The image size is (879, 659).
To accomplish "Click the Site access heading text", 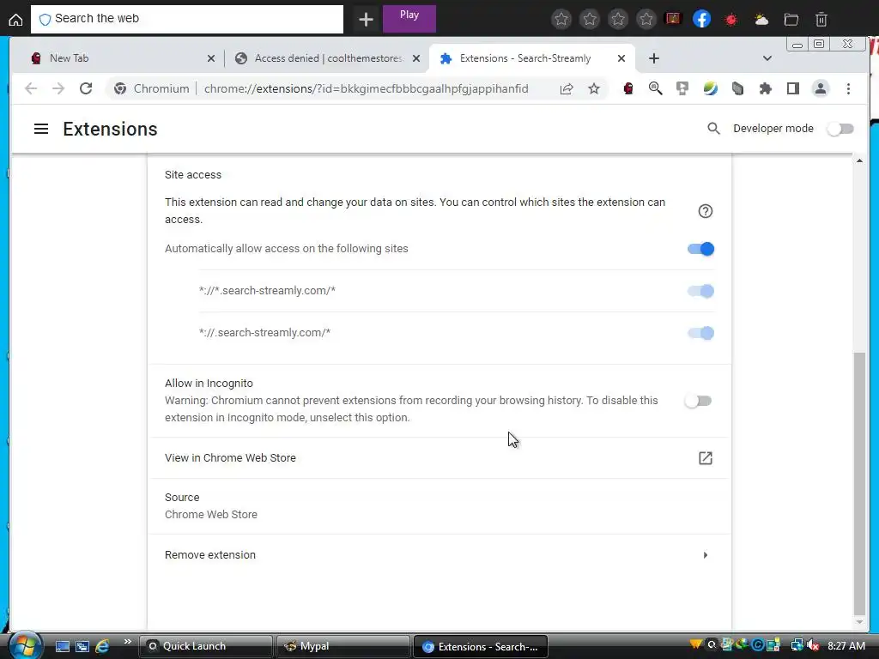I will coord(193,175).
